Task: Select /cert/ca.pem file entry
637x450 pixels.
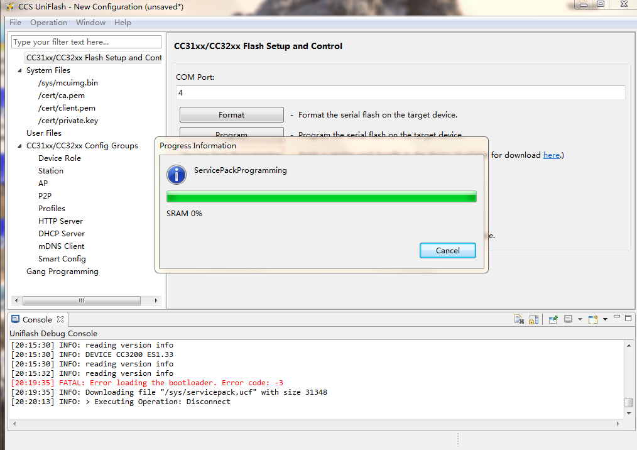Action: coord(62,96)
